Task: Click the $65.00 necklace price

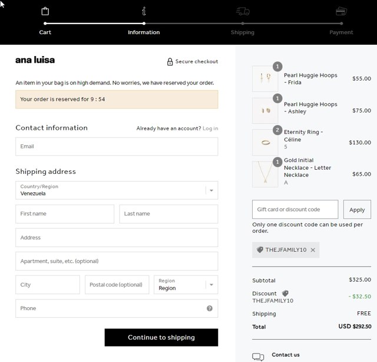Action: pos(361,174)
